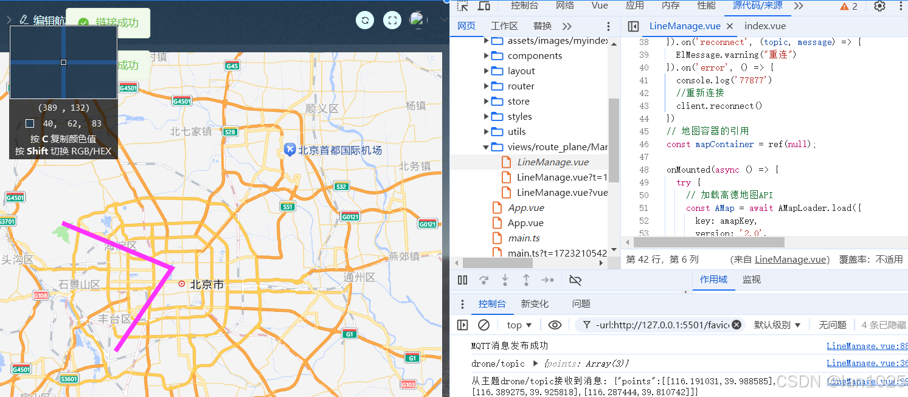908x397 pixels.
Task: Toggle the device toolbar icon
Action: coord(484,6)
